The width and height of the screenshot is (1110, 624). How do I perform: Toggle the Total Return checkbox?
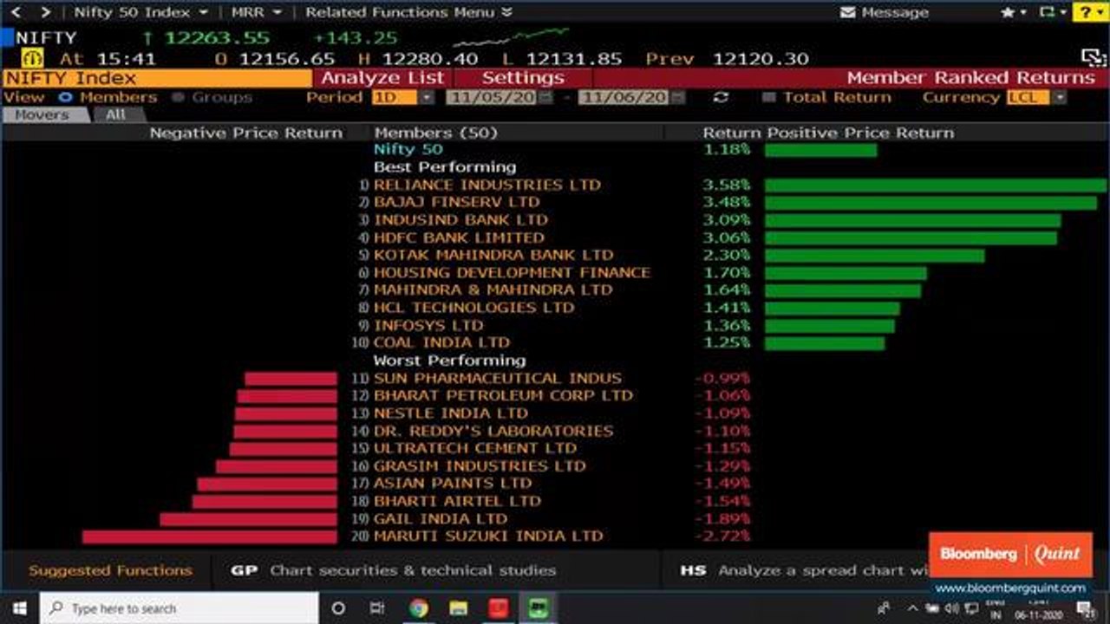click(768, 97)
